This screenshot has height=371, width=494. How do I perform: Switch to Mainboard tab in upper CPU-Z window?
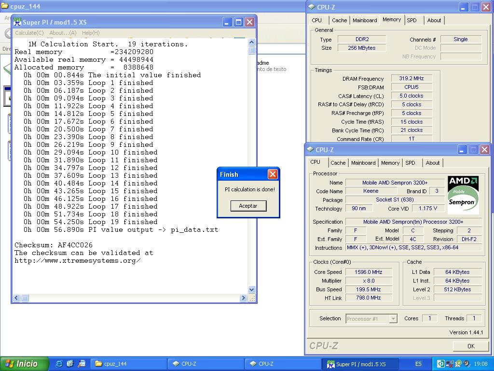pyautogui.click(x=365, y=20)
